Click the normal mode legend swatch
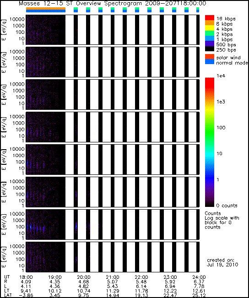The image size is (249, 298). pos(210,62)
